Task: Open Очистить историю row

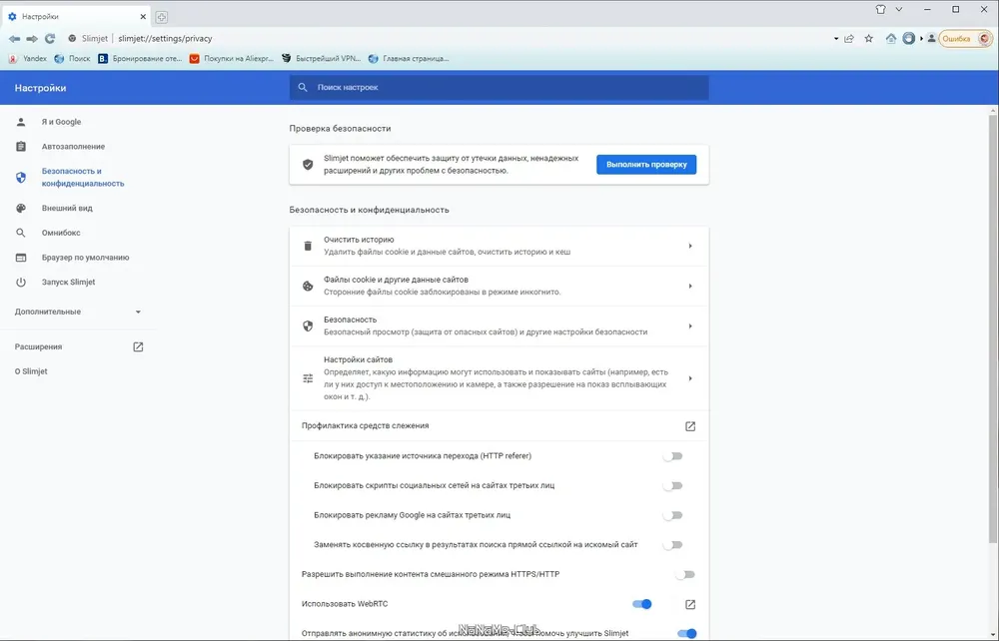Action: pyautogui.click(x=499, y=246)
